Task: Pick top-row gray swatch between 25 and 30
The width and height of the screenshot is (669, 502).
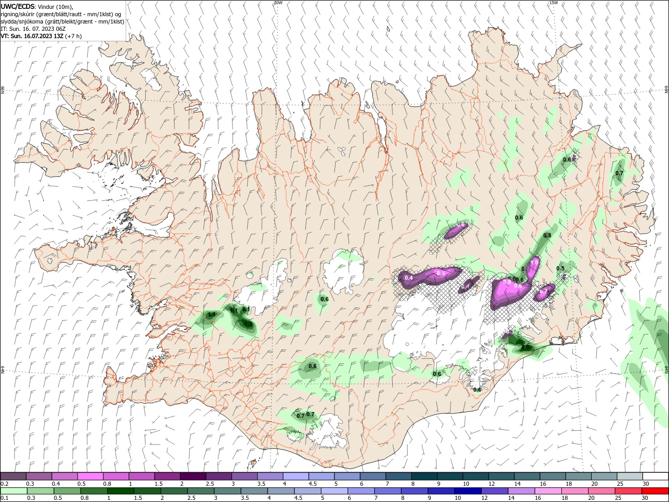Action: (x=629, y=476)
